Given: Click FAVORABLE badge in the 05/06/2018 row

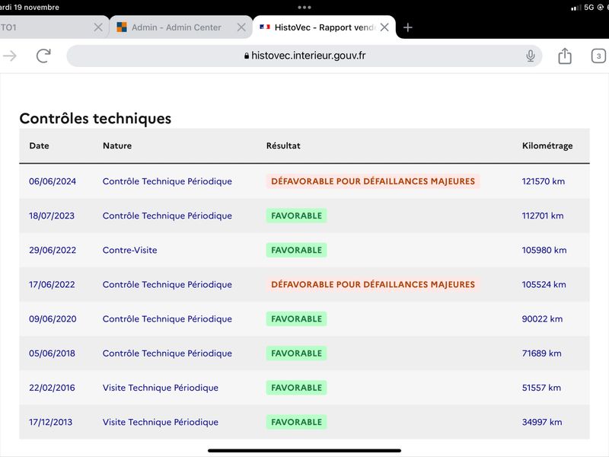Looking at the screenshot, I should click(296, 353).
